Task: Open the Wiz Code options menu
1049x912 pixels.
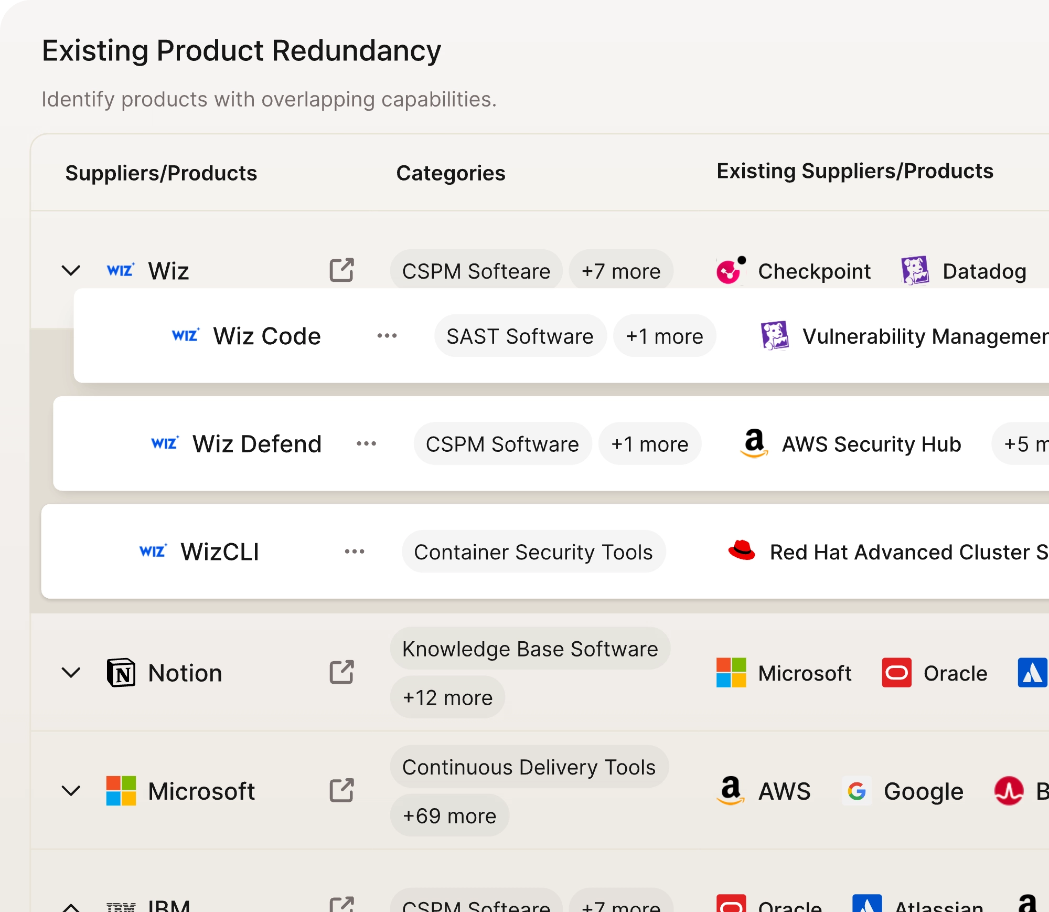Action: pyautogui.click(x=387, y=336)
